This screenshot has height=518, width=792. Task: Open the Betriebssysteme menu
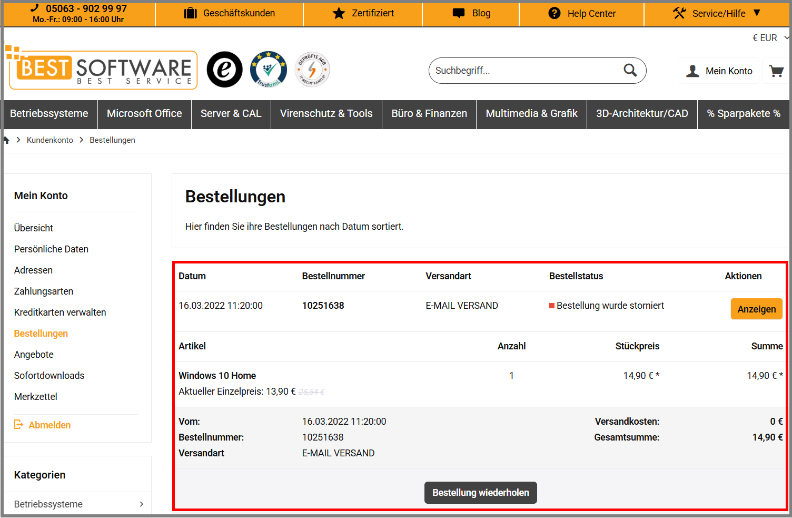(x=49, y=114)
